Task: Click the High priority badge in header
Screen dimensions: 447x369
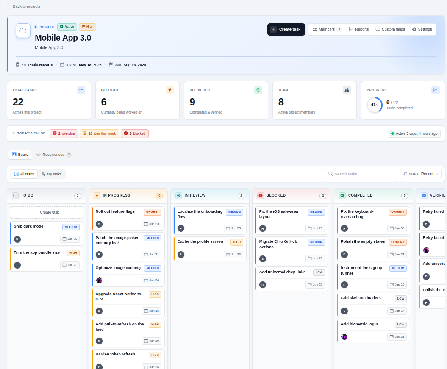Action: point(88,27)
